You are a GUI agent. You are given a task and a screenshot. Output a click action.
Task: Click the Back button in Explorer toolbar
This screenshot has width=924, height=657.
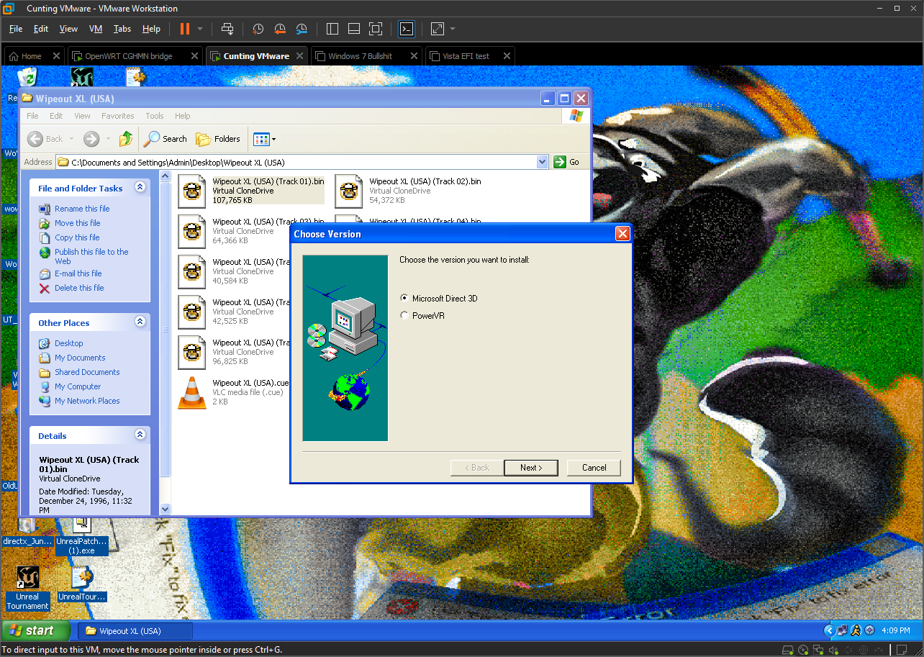pyautogui.click(x=45, y=139)
